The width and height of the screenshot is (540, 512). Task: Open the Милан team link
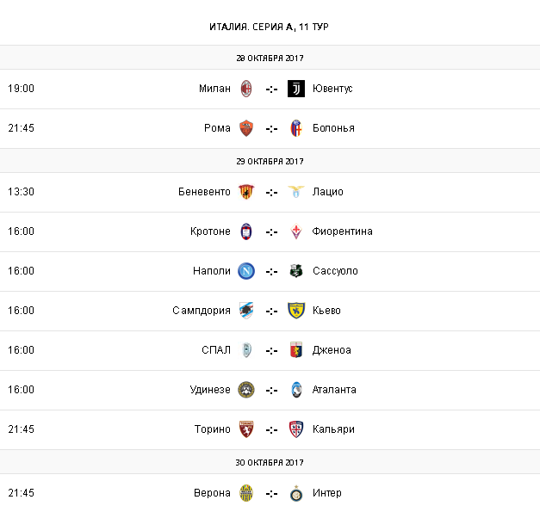pyautogui.click(x=214, y=89)
